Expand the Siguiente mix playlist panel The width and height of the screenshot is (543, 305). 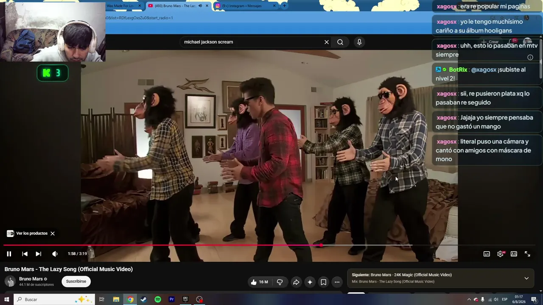click(x=526, y=278)
